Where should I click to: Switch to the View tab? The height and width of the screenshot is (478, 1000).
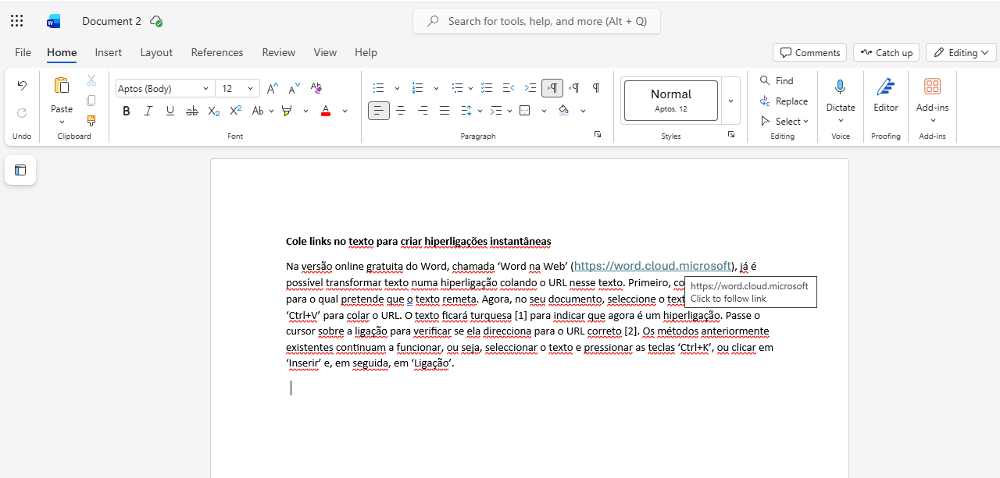325,52
